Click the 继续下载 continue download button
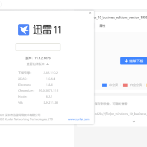This screenshot has height=147, width=147. pyautogui.click(x=134, y=61)
